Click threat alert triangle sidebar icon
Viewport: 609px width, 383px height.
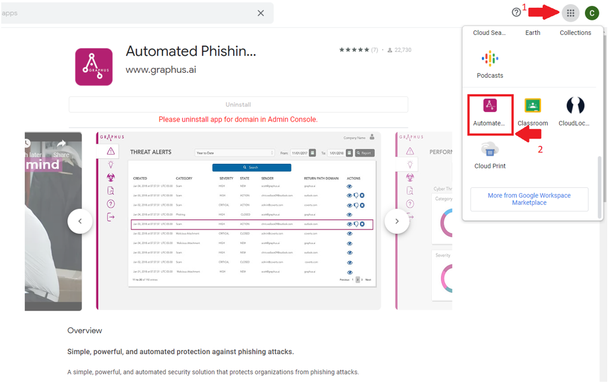click(x=111, y=151)
